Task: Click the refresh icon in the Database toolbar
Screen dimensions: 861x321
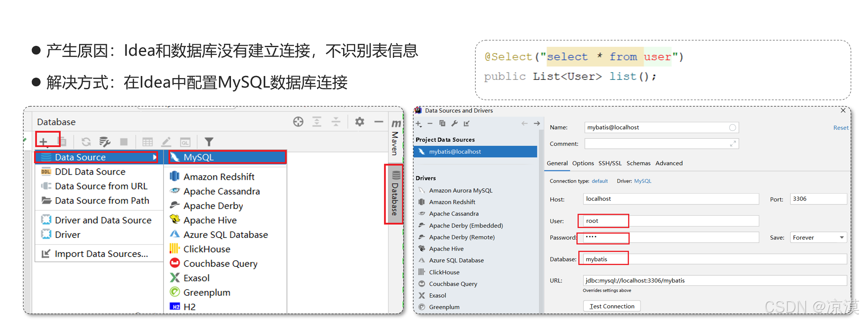Action: (x=86, y=142)
